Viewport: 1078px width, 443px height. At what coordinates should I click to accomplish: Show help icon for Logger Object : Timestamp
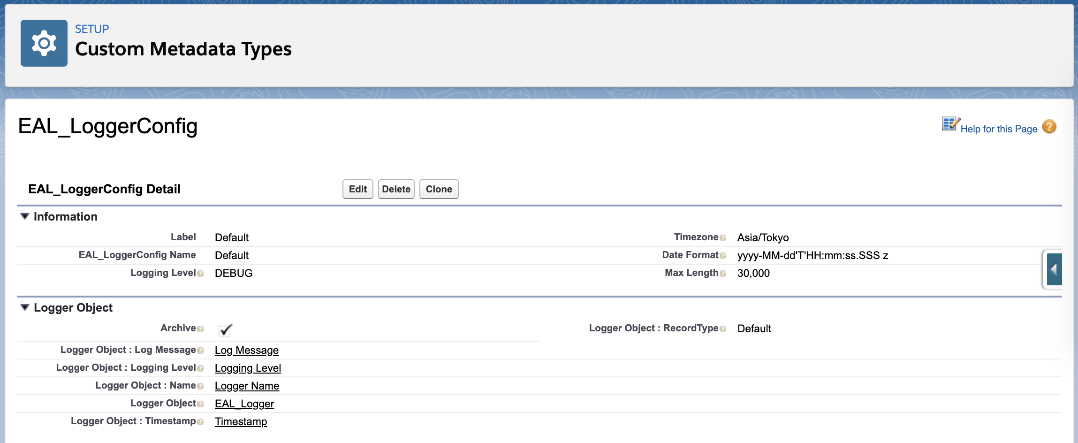click(201, 422)
